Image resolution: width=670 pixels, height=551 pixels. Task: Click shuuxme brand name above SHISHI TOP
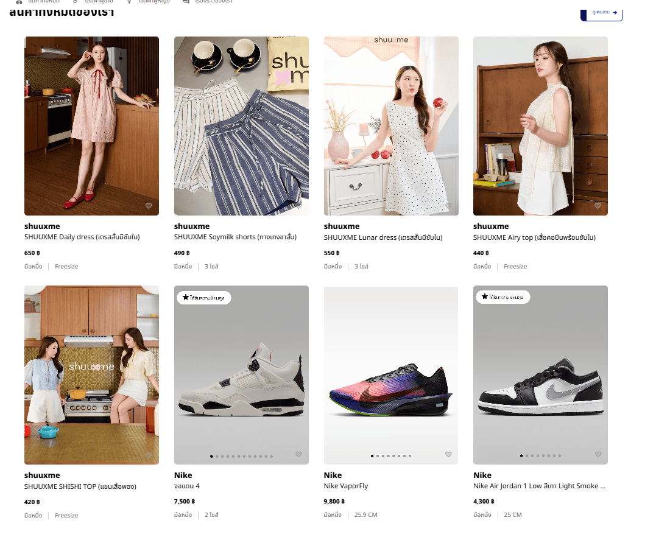pos(42,476)
